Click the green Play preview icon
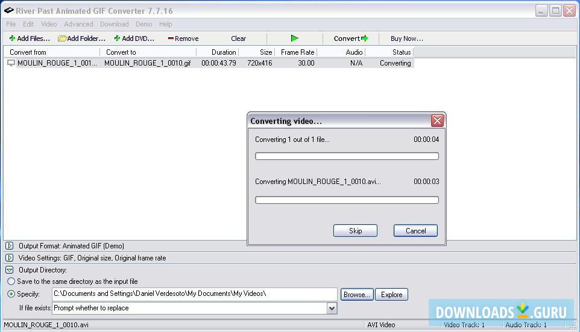 click(294, 38)
